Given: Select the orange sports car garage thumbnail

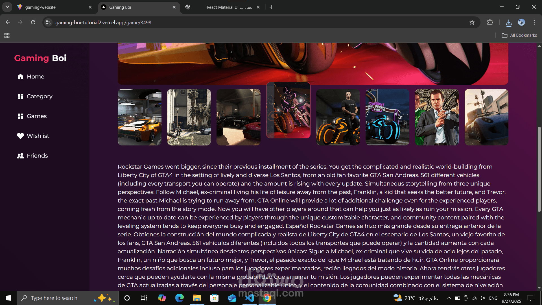Looking at the screenshot, I should [139, 117].
